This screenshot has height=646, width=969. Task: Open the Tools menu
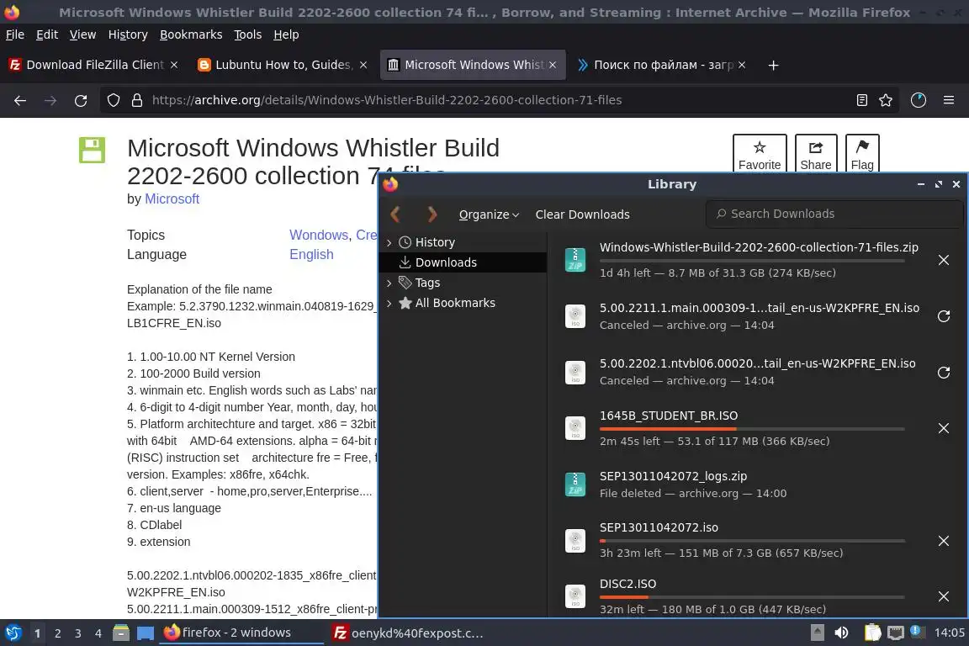(248, 34)
